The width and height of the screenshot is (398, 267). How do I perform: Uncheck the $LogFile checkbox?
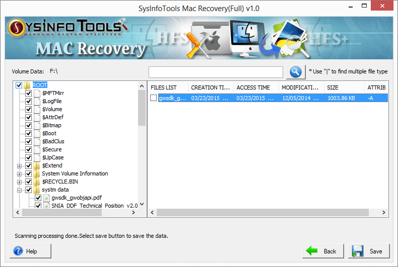[x=28, y=102]
